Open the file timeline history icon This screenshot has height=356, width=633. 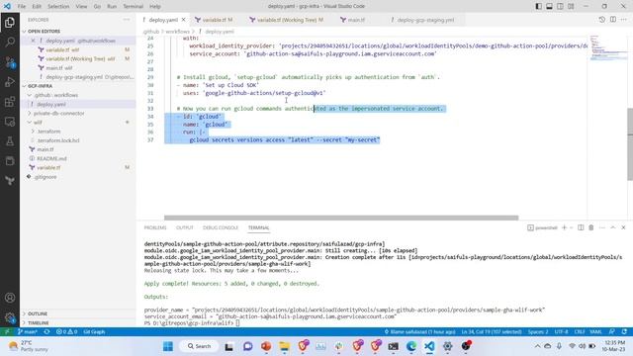point(602,20)
